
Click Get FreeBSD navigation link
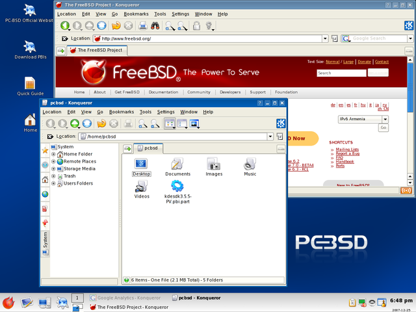(x=127, y=92)
